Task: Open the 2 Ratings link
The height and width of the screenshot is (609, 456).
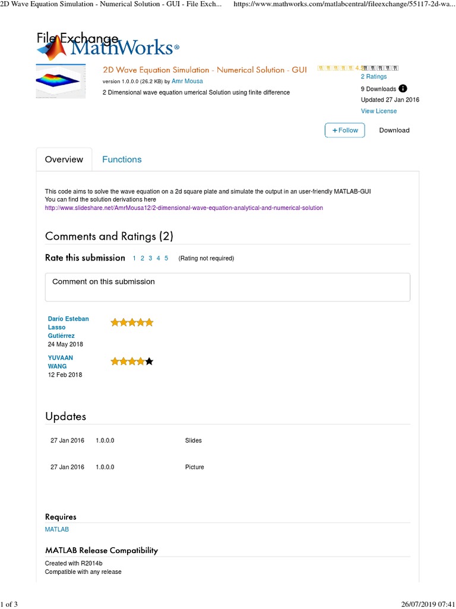Action: coord(373,77)
